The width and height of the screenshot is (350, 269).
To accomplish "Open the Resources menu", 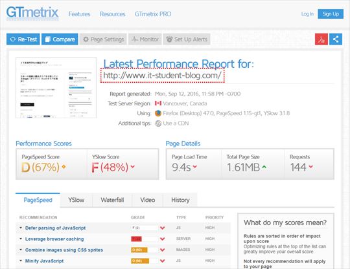I will (x=113, y=14).
